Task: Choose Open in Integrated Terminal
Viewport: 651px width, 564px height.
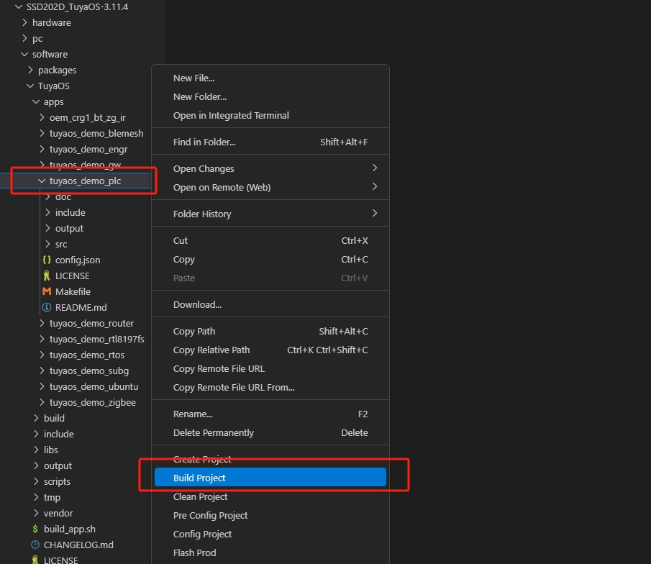Action: click(231, 115)
